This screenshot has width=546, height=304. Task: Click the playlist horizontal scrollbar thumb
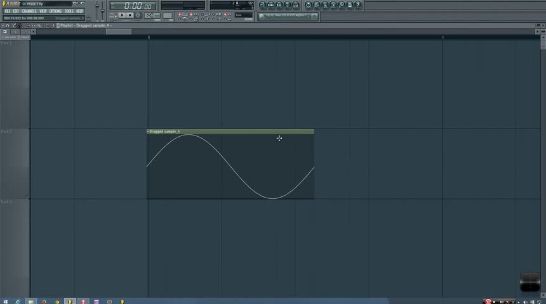[x=119, y=32]
